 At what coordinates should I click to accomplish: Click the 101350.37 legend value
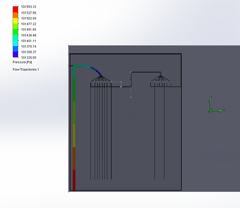tap(29, 52)
